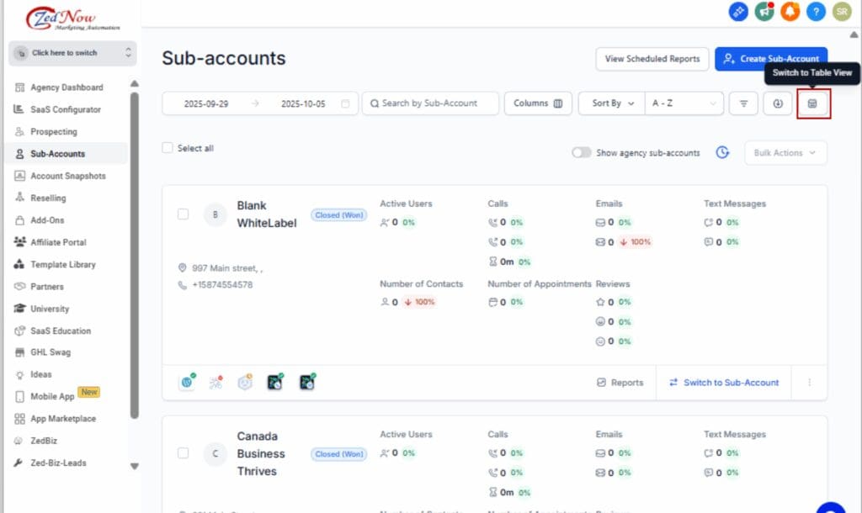Click the notification bell icon

tap(790, 11)
